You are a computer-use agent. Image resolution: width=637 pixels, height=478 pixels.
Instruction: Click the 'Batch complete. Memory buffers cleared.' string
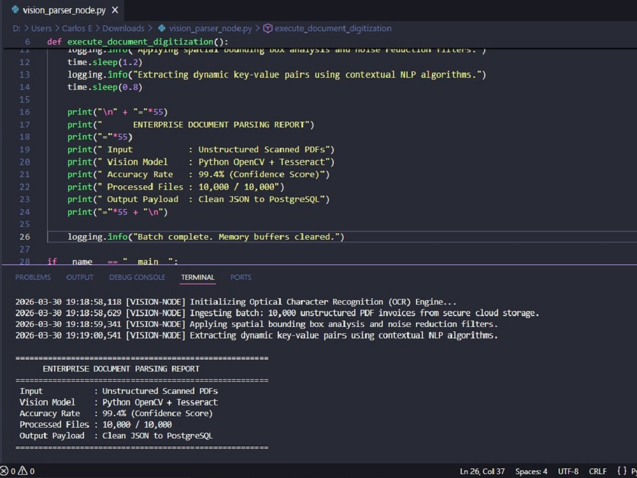[236, 236]
